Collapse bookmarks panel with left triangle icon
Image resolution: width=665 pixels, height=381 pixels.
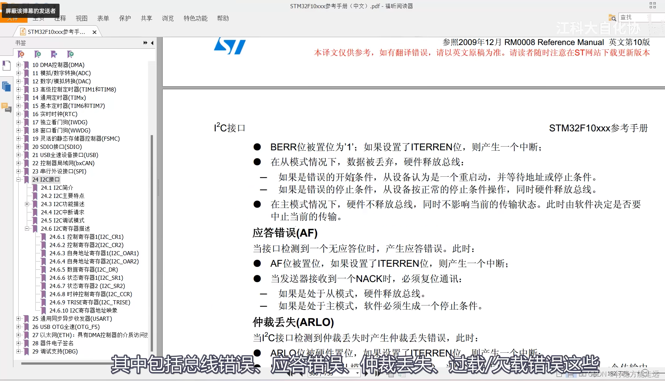click(152, 43)
